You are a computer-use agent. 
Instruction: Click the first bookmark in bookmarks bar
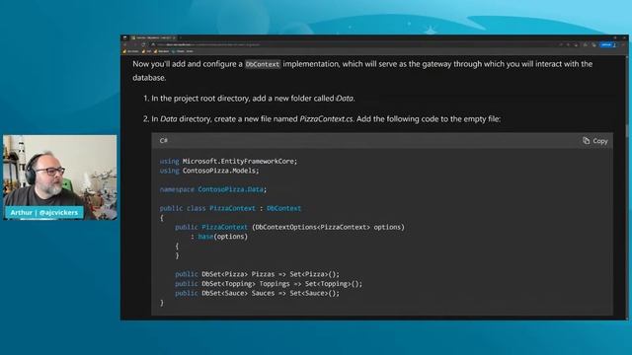point(130,51)
